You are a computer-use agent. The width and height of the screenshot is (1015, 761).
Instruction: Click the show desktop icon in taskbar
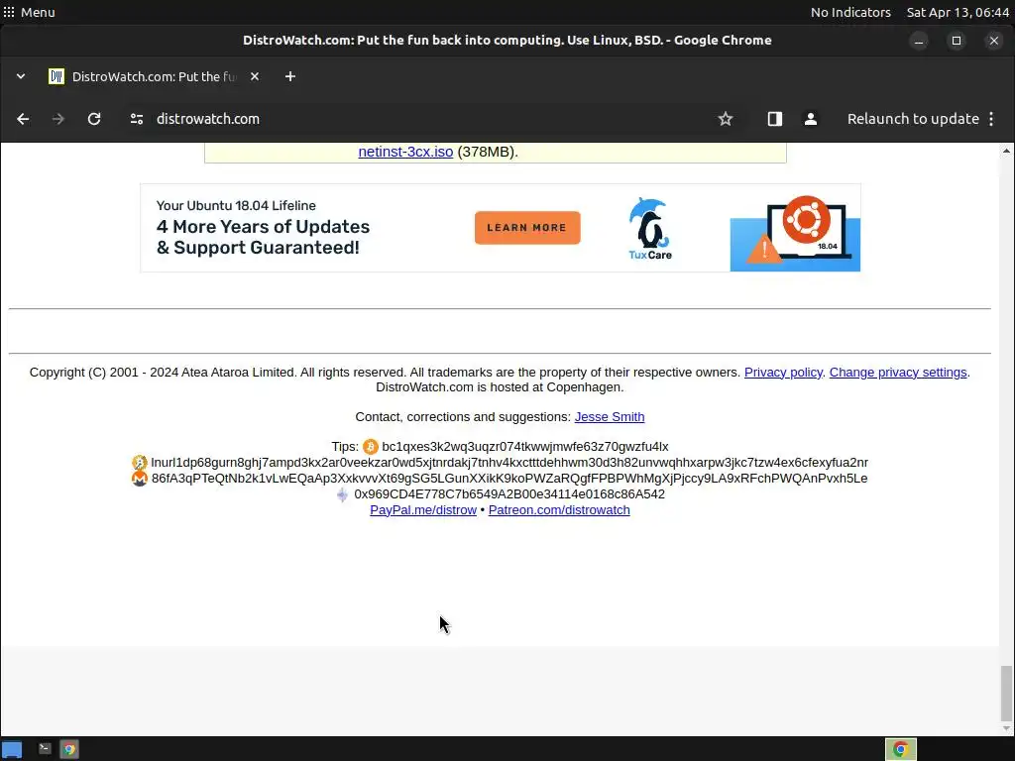click(x=12, y=749)
